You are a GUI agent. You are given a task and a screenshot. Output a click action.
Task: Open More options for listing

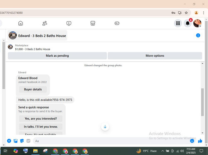[x=155, y=56]
